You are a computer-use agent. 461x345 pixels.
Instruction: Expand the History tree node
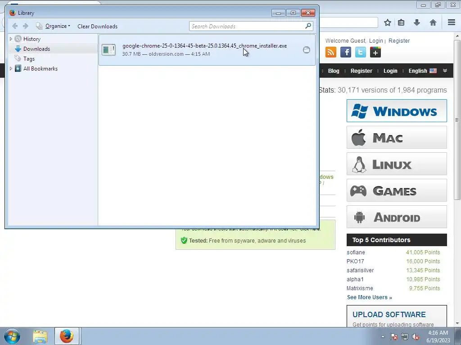click(x=11, y=39)
